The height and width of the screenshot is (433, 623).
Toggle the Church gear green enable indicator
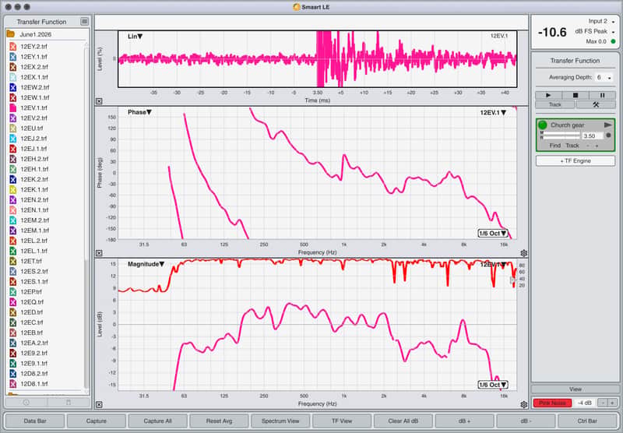tap(543, 125)
